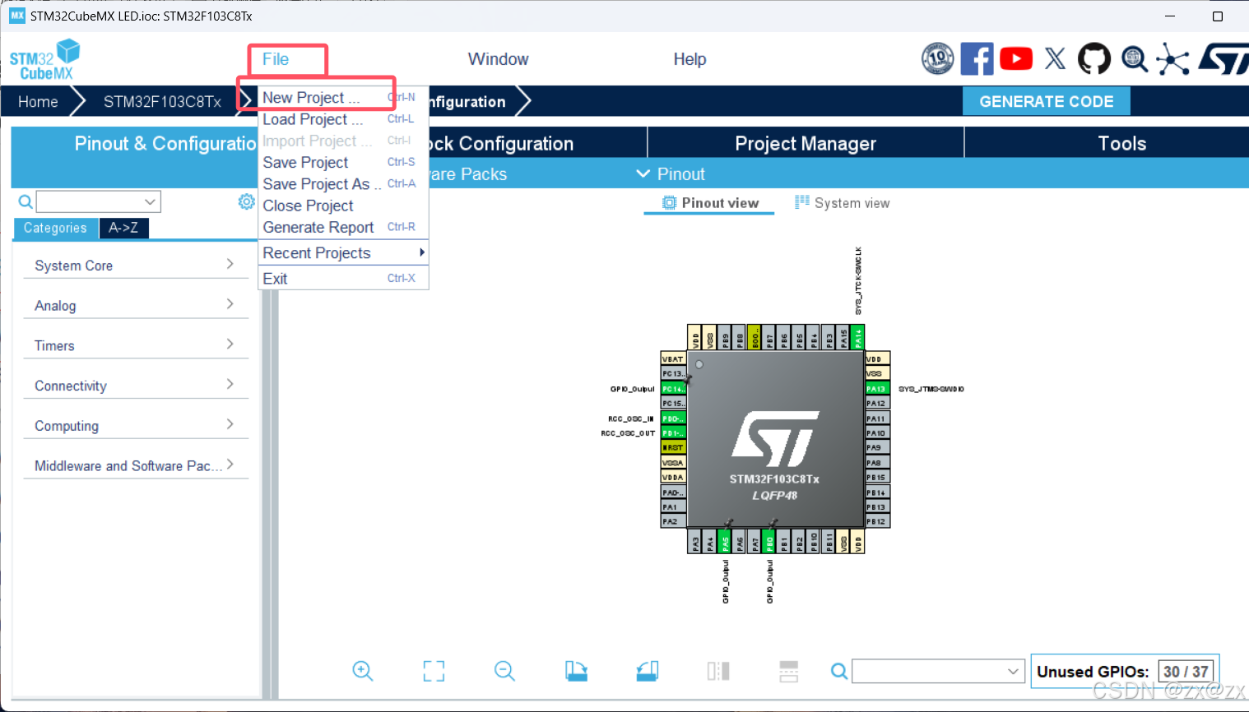Rotate the chip clockwise
Image resolution: width=1249 pixels, height=712 pixels.
tap(576, 671)
